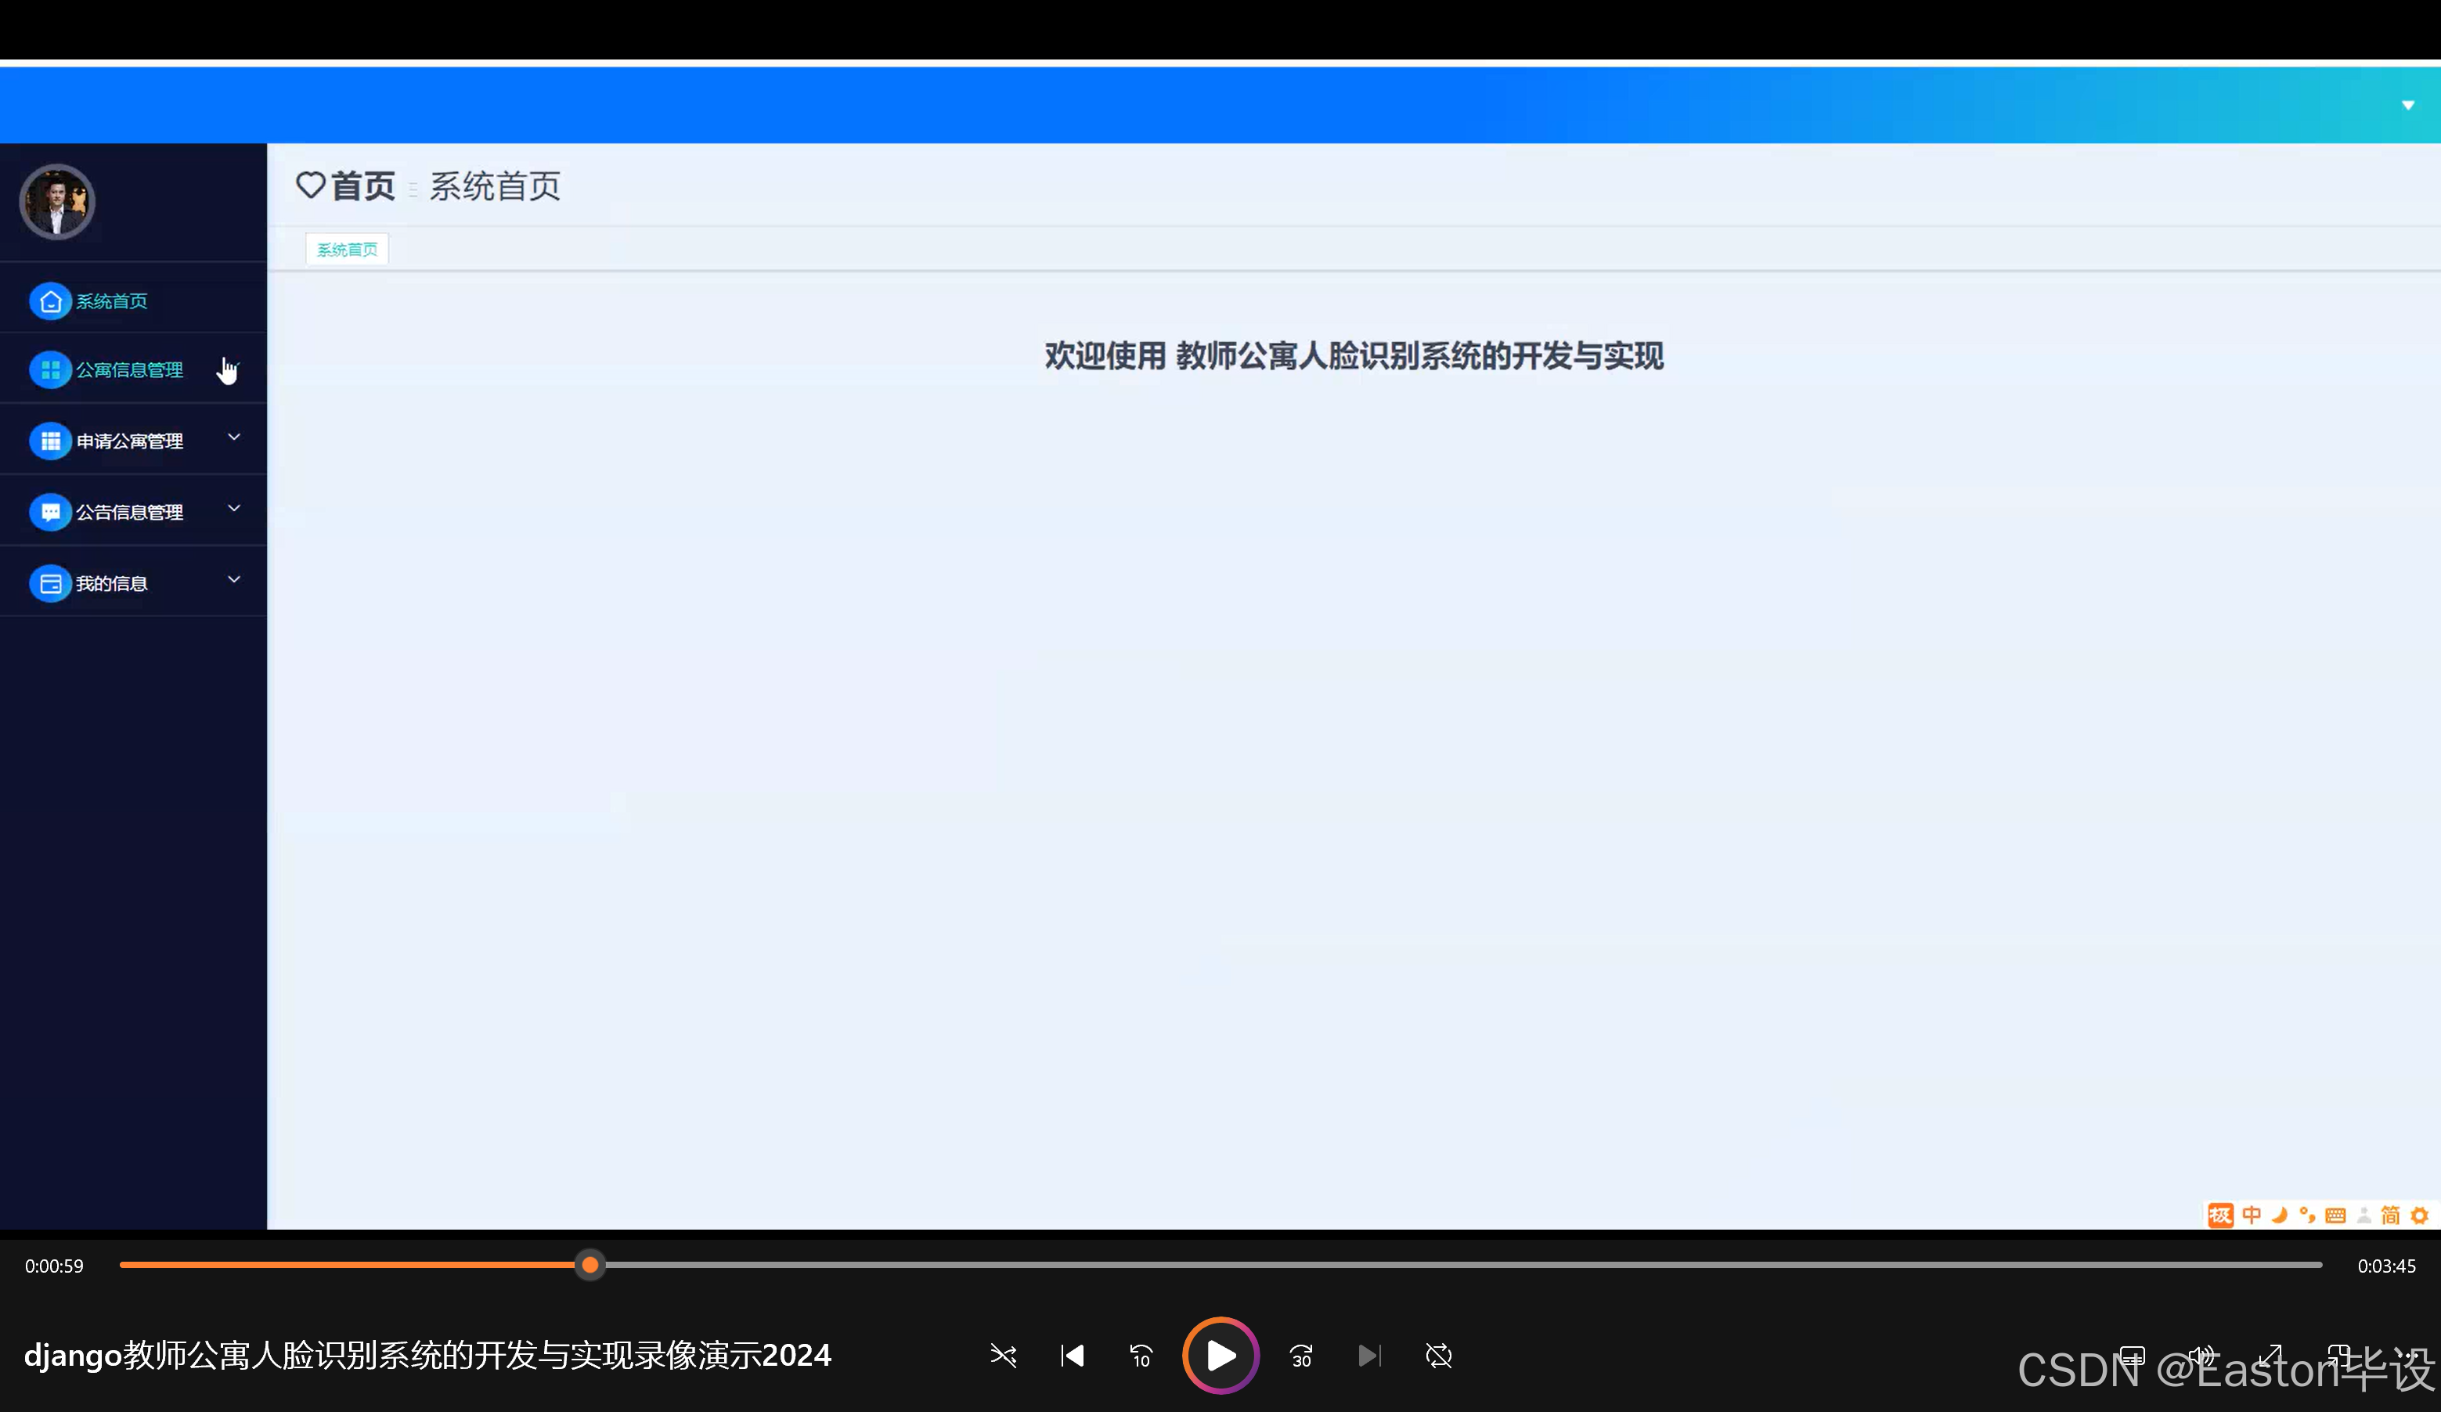Click the table icon beside 申请公寓管理

50,441
